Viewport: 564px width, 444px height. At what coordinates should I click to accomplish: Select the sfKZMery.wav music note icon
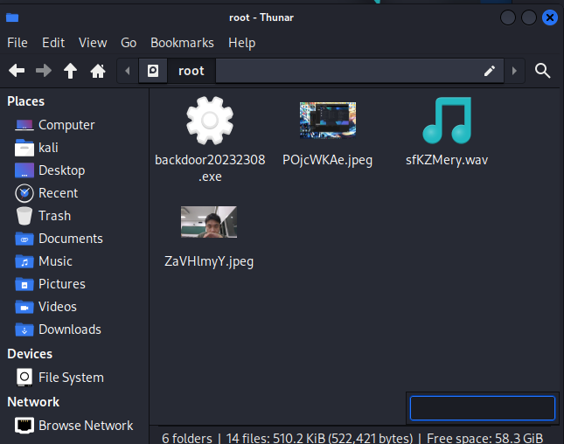447,121
